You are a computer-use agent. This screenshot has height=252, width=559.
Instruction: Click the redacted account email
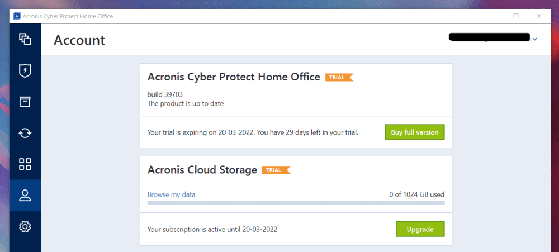[x=489, y=38]
